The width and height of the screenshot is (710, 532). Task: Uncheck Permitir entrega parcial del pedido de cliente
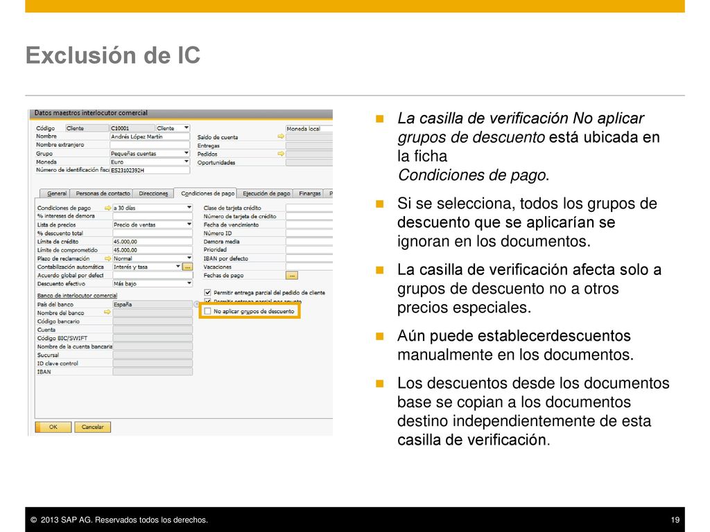coord(207,293)
